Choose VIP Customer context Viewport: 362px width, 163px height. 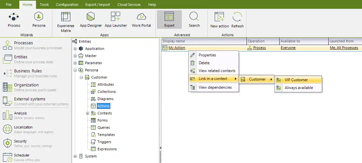coord(298,80)
